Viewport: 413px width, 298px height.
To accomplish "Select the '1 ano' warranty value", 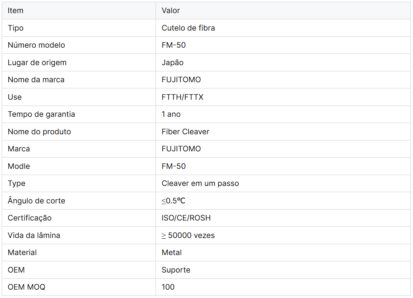I will 171,114.
